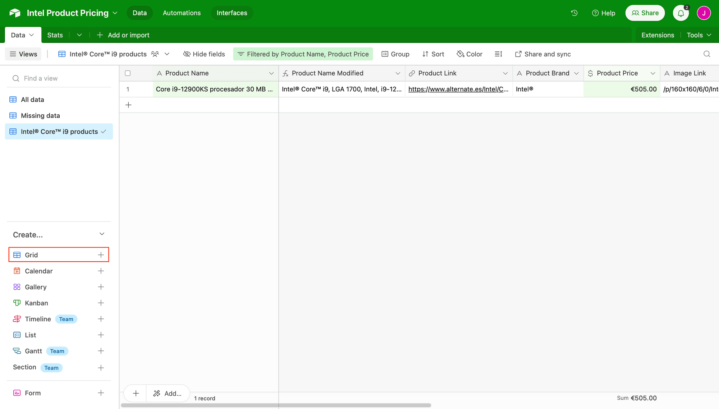Open the snapshot history icon

click(574, 13)
